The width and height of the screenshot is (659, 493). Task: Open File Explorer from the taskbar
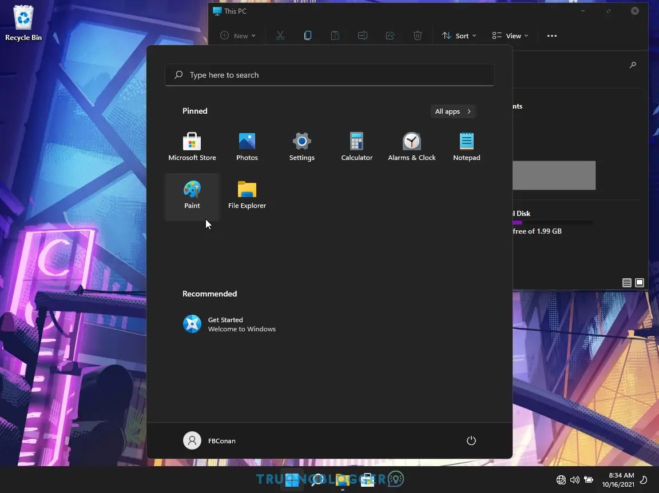(343, 479)
